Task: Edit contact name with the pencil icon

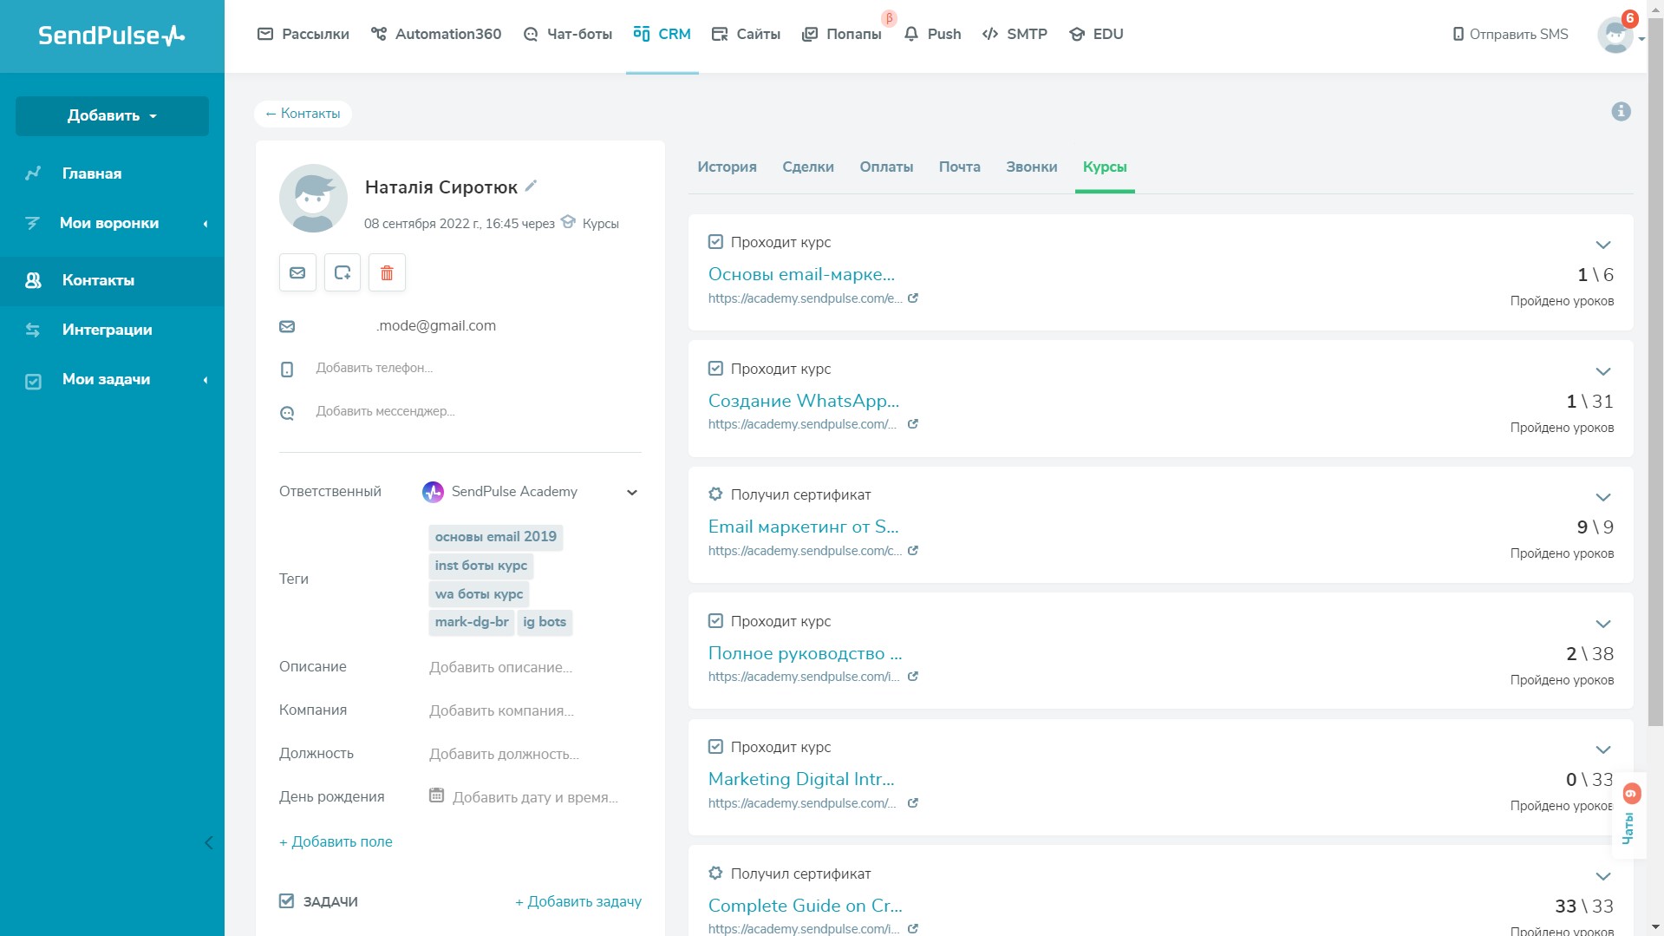Action: pyautogui.click(x=532, y=186)
